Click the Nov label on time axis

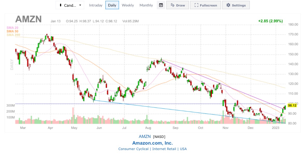[x=226, y=128]
